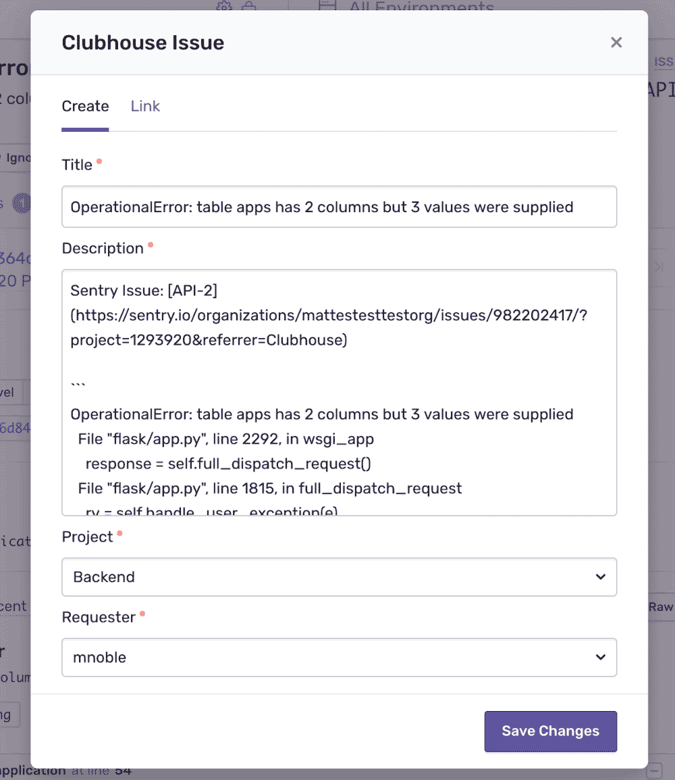Click the Project field label
The height and width of the screenshot is (780, 675).
(88, 537)
